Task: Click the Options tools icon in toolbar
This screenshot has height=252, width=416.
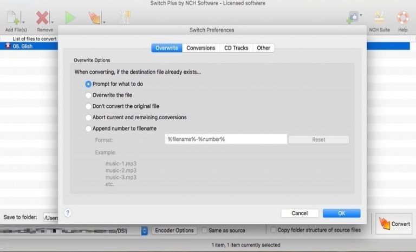Action: pyautogui.click(x=125, y=17)
